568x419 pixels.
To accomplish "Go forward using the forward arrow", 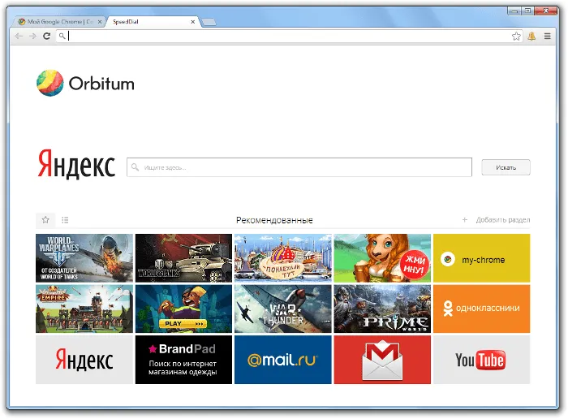I will click(x=33, y=36).
